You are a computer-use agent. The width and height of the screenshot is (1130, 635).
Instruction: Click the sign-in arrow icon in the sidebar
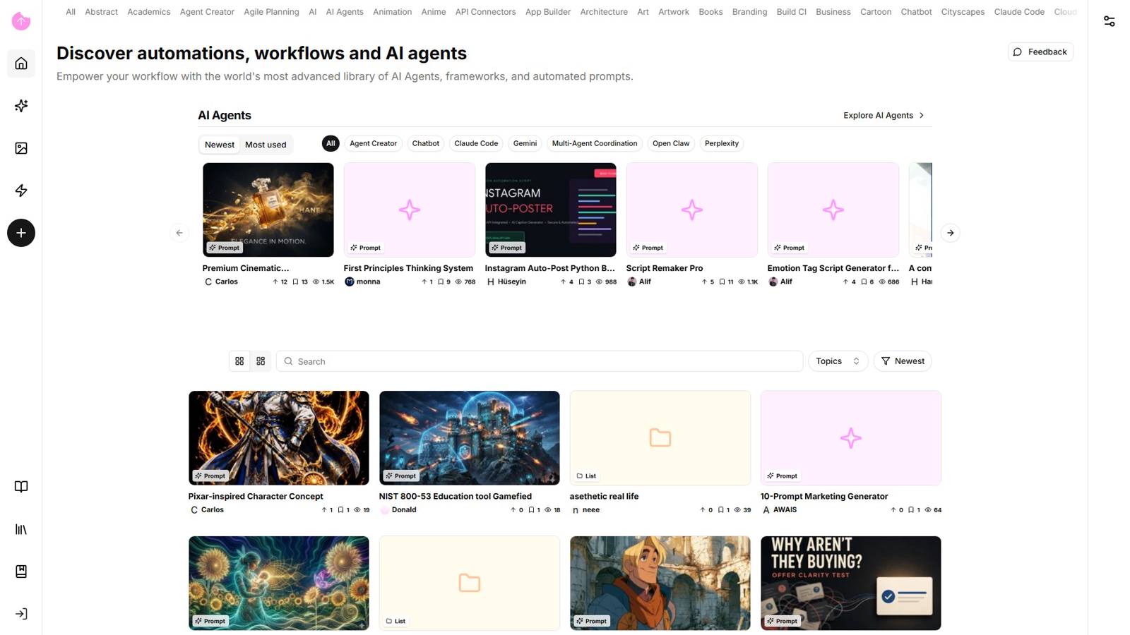coord(21,614)
